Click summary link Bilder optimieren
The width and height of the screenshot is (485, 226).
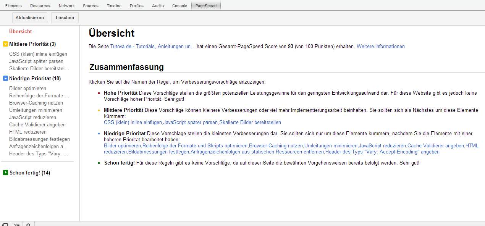(x=123, y=145)
